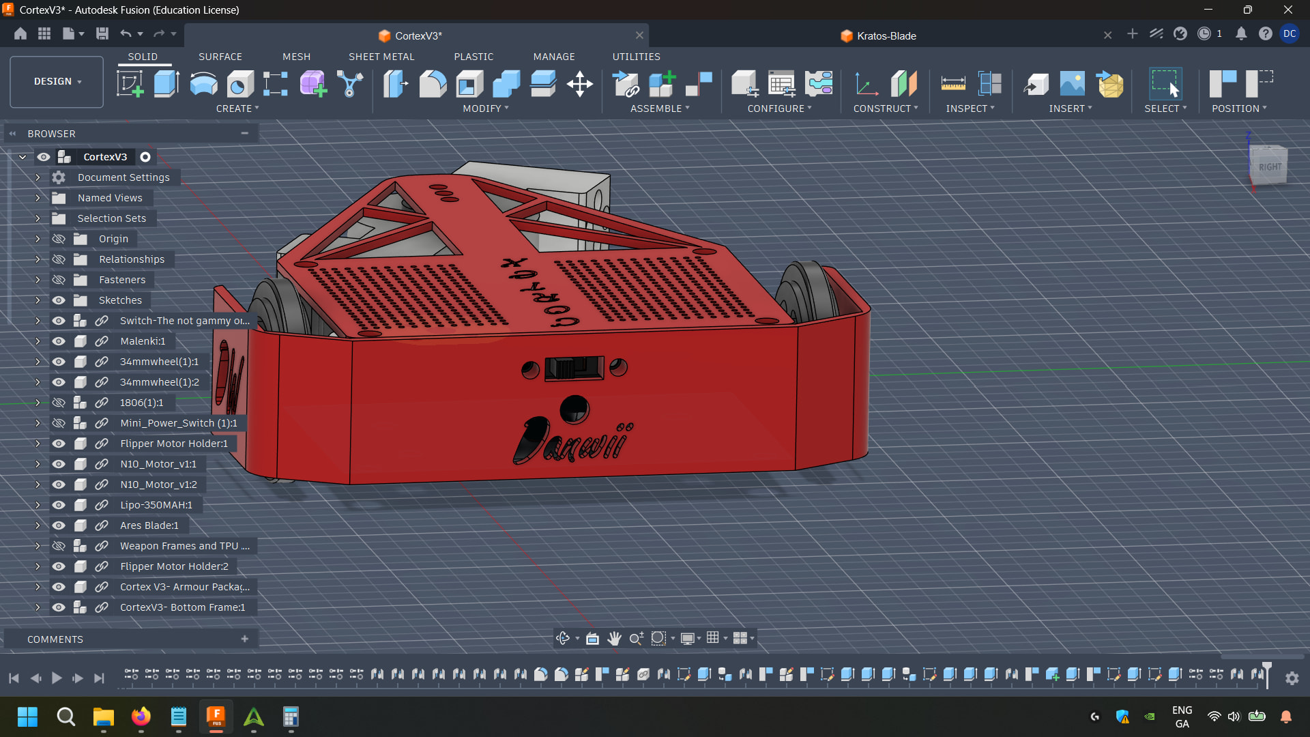Screen dimensions: 1310x737
Task: Click the Insert Decal image icon
Action: point(1072,84)
